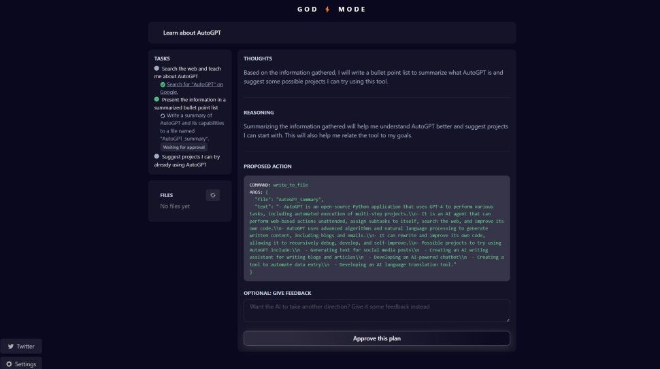Click the 'Learn about AutoGPT' goal bar
The height and width of the screenshot is (369, 660).
tap(332, 33)
